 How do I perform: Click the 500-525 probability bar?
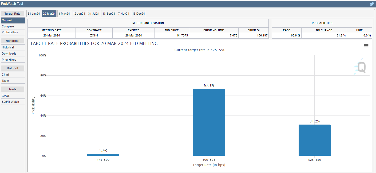(209, 122)
